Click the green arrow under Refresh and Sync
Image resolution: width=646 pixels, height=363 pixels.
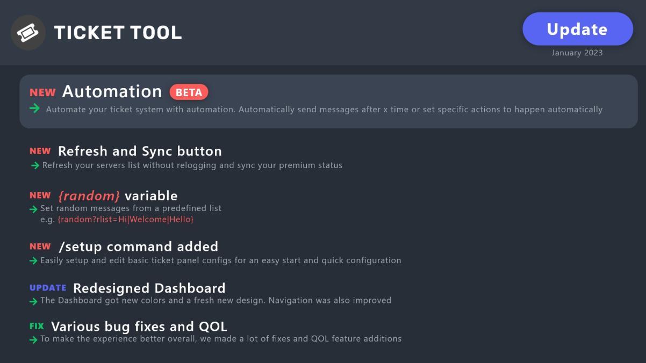click(35, 165)
